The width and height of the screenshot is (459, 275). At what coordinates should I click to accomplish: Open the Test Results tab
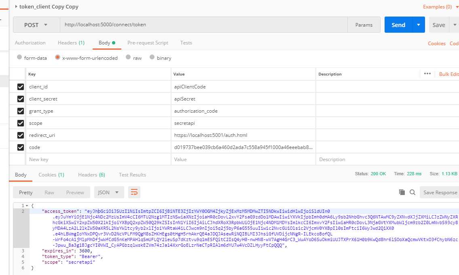pyautogui.click(x=132, y=175)
